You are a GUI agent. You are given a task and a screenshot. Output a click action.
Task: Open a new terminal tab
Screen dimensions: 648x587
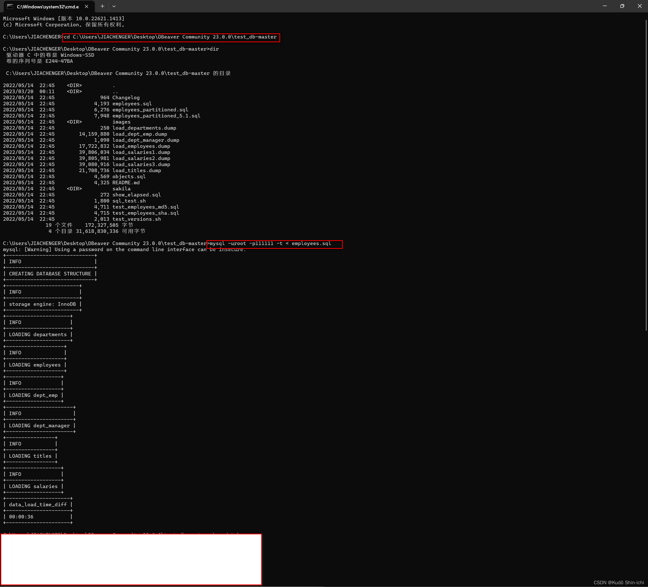tap(103, 6)
